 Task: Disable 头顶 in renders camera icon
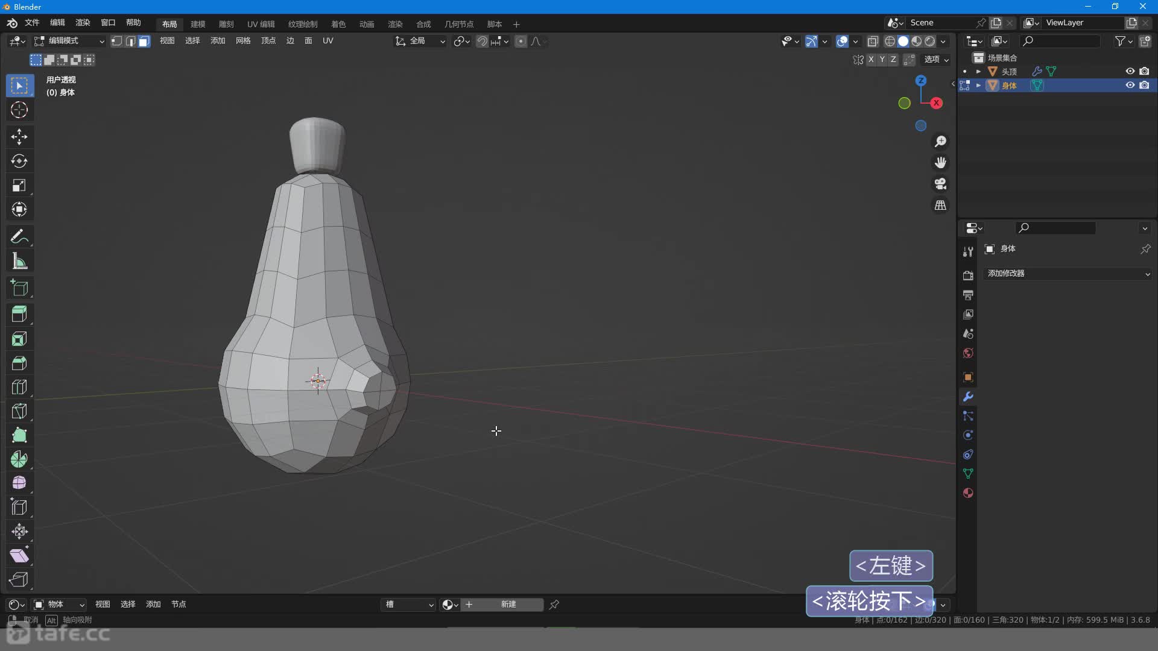pyautogui.click(x=1144, y=71)
